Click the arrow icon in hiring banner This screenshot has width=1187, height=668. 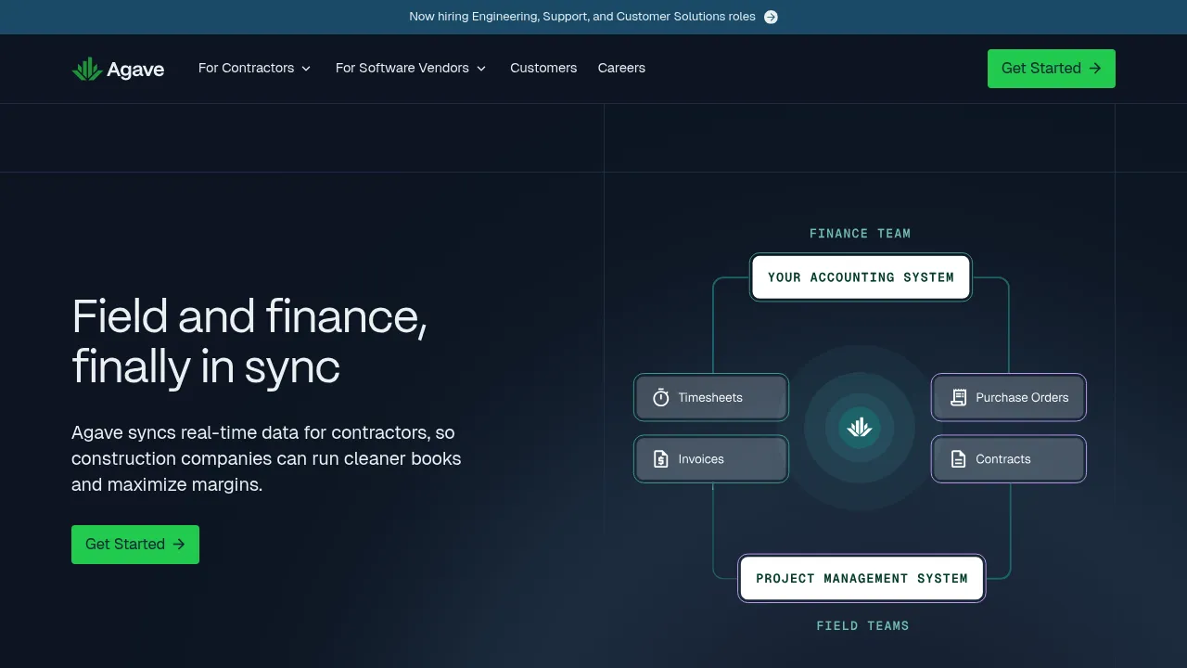click(x=771, y=17)
